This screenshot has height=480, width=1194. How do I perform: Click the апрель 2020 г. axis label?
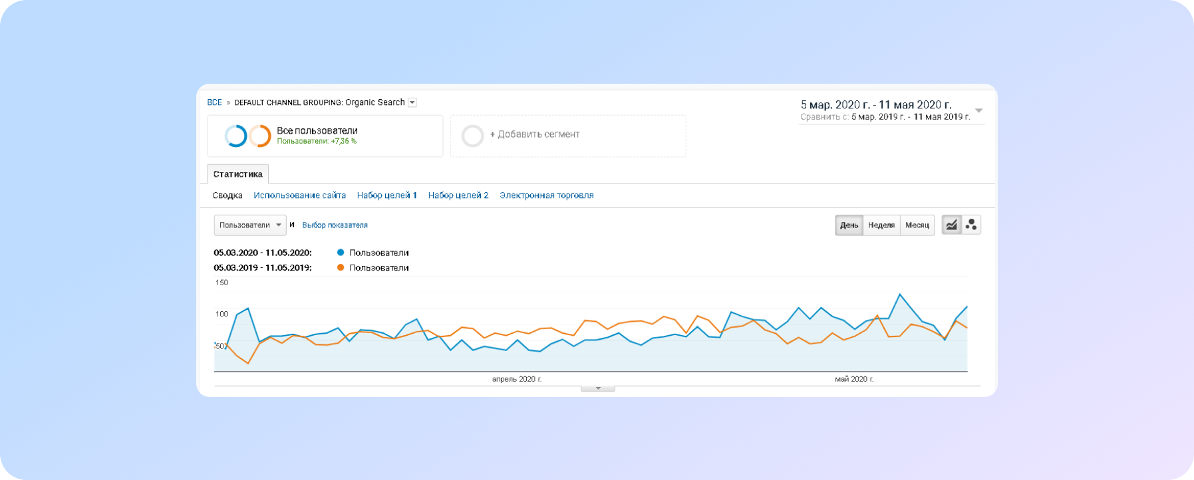click(x=517, y=379)
